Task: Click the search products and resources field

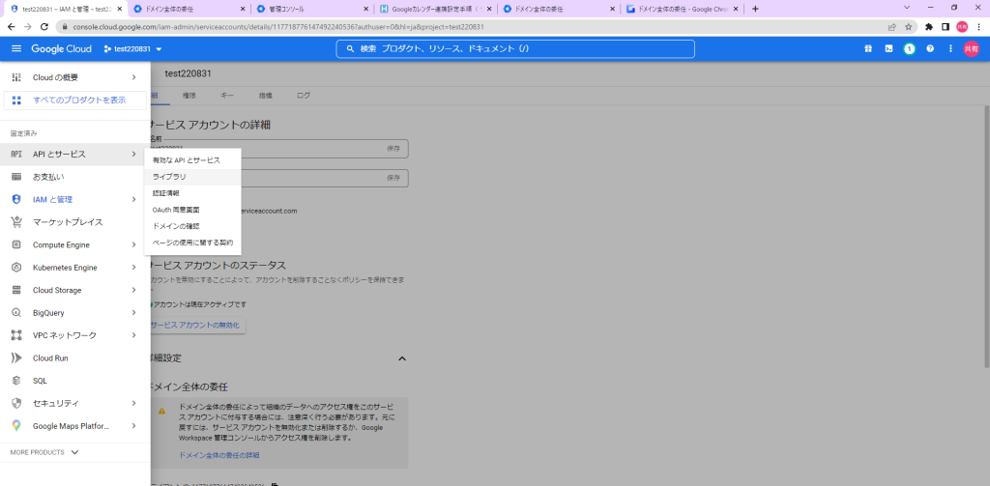Action: [514, 48]
